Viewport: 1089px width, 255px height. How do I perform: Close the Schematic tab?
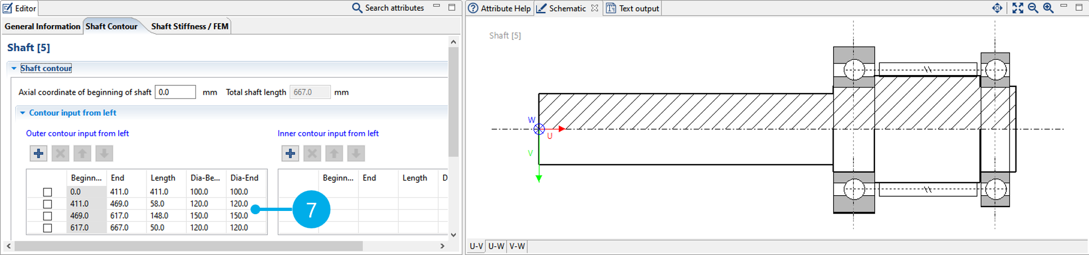point(595,8)
